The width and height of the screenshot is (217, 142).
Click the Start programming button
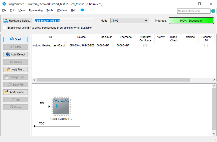(15, 39)
